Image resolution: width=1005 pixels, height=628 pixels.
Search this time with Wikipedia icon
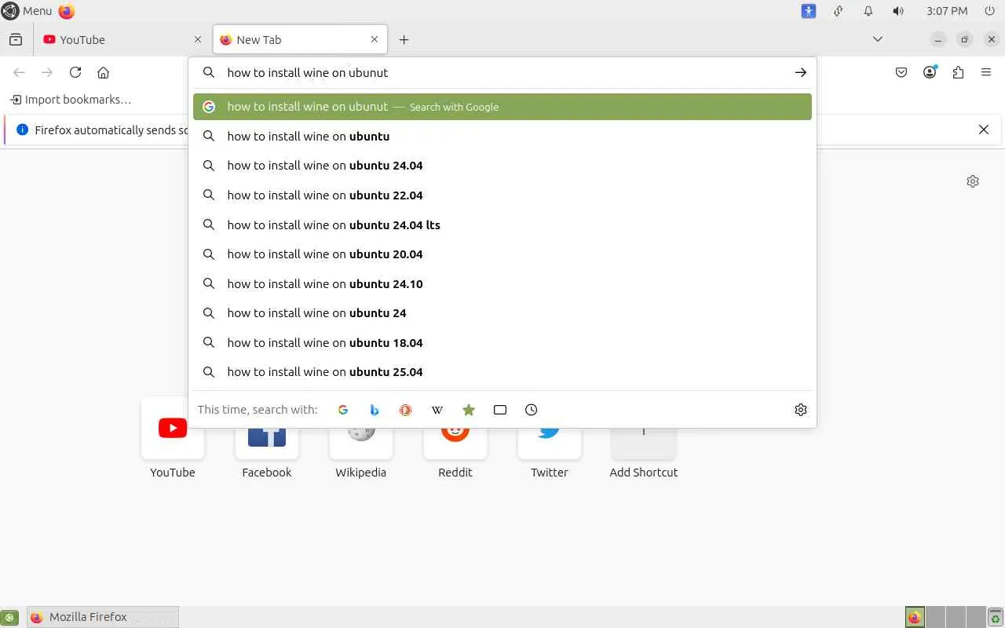pyautogui.click(x=437, y=410)
